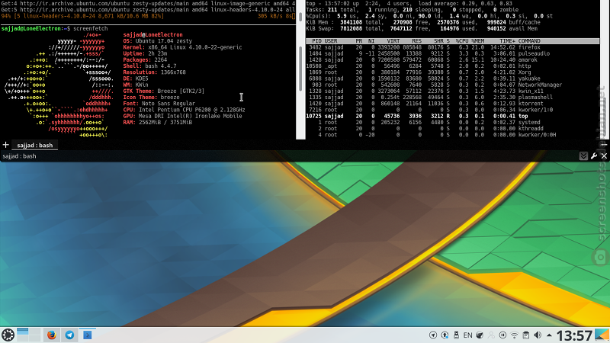
Task: Click the Telegram tray icon
Action: [433, 335]
